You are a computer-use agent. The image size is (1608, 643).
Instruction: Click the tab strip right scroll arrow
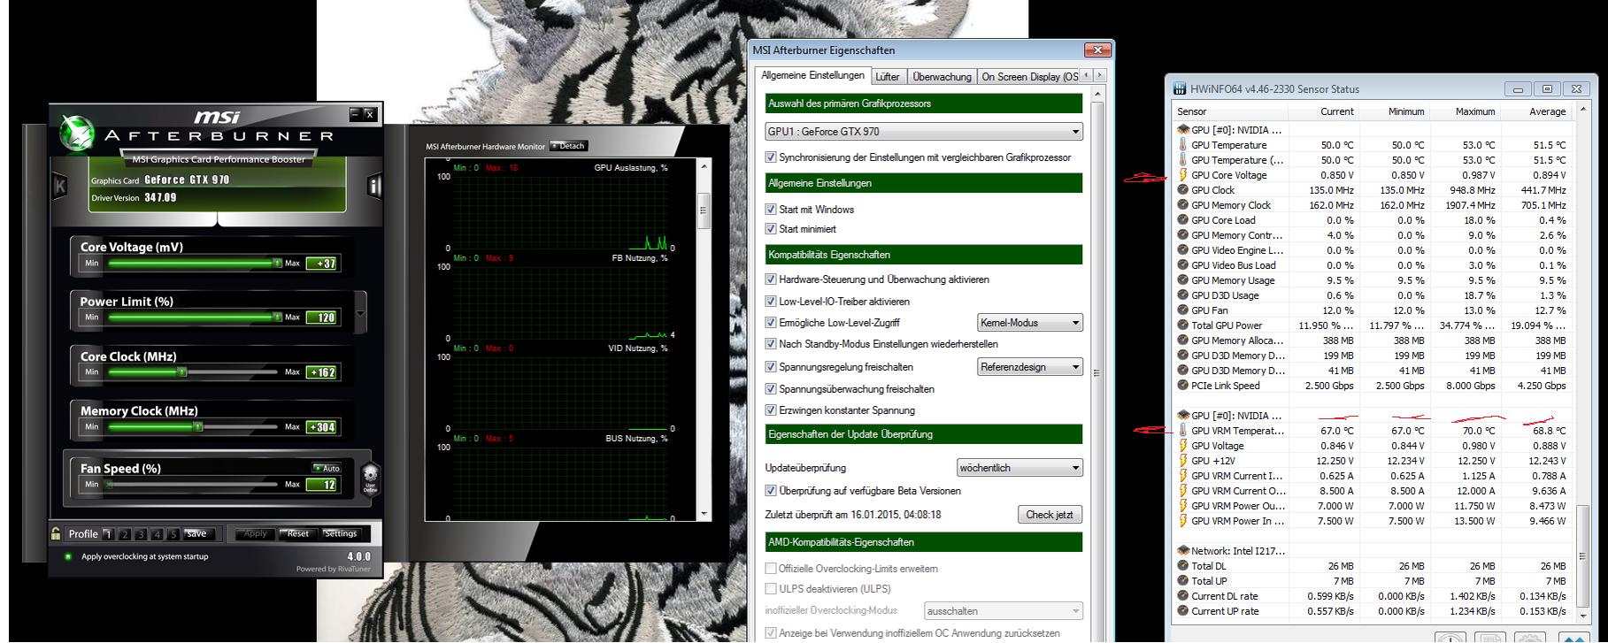click(x=1099, y=76)
